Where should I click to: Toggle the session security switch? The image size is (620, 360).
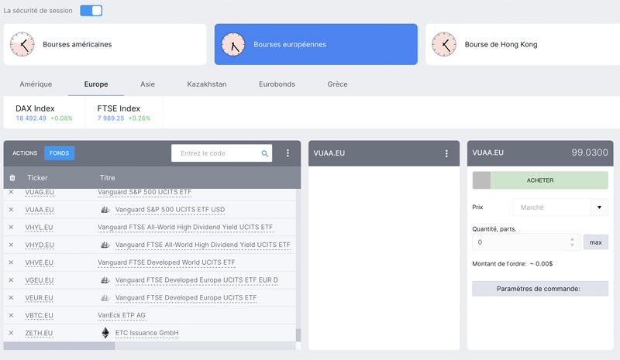[x=91, y=11]
